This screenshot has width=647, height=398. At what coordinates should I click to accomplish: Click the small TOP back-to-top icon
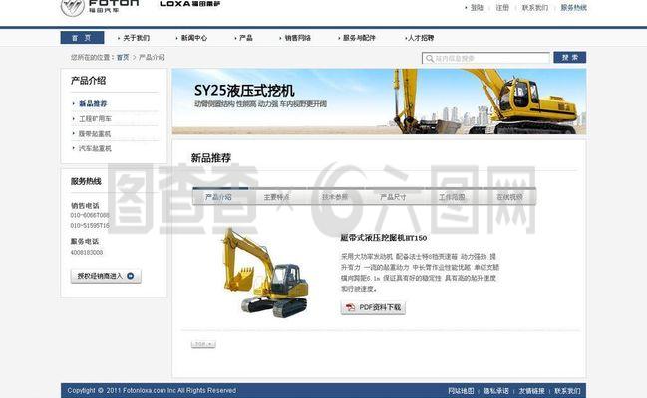201,344
